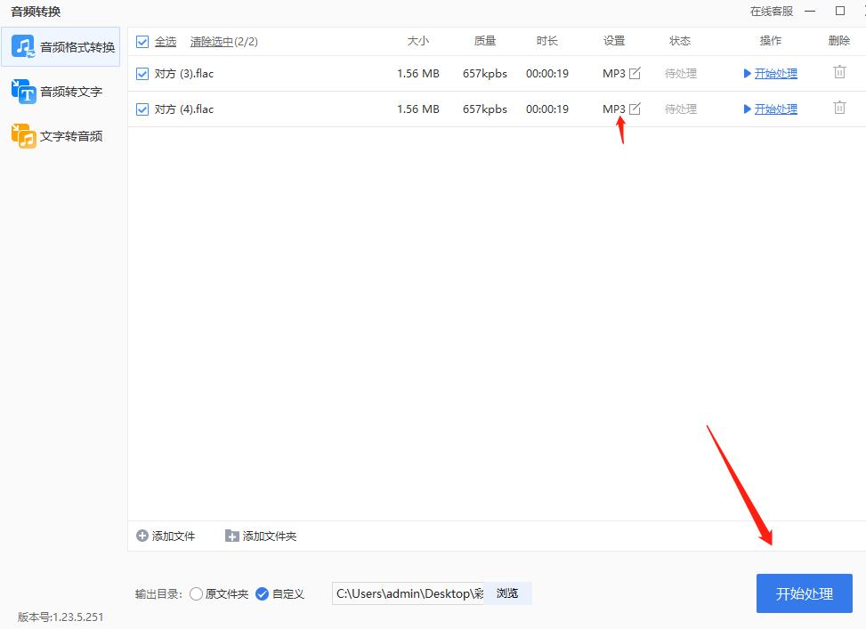Open the 音频转文字 feature

61,91
